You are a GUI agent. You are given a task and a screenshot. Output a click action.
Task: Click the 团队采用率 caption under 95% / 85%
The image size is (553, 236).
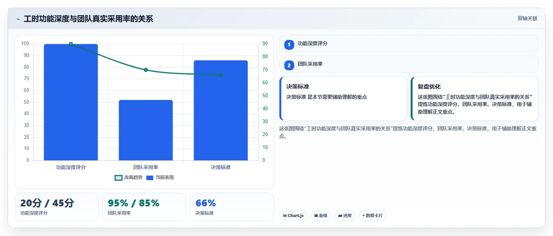click(x=119, y=213)
